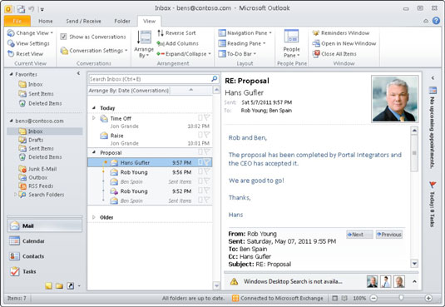Open the People Pane menu
Screen dimensions: 445x307
pos(291,44)
